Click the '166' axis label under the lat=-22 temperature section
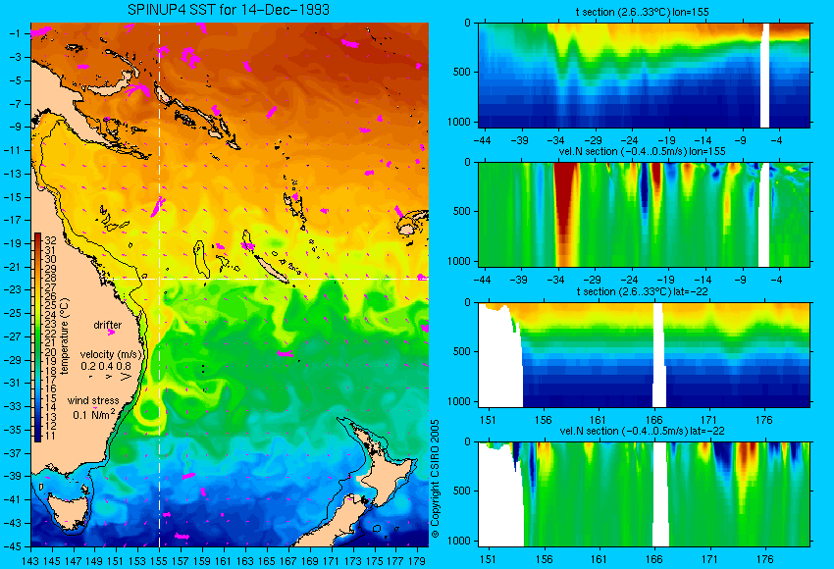The height and width of the screenshot is (569, 834). pyautogui.click(x=653, y=420)
